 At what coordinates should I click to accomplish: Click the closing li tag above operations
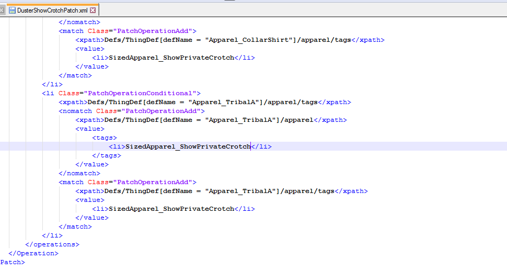click(x=52, y=235)
